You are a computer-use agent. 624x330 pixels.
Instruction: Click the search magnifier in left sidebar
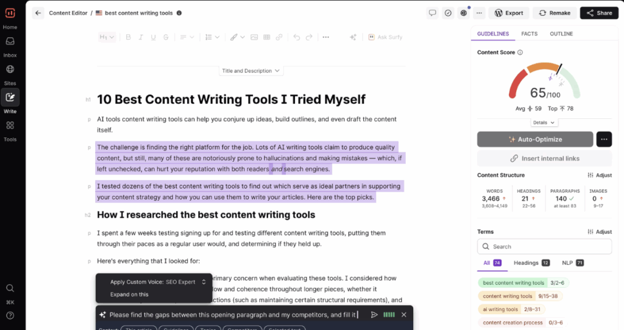(10, 288)
